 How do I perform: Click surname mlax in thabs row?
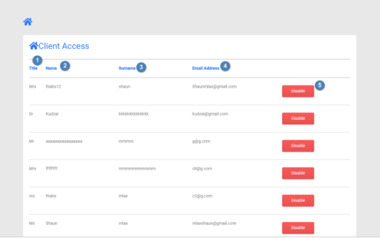[123, 196]
